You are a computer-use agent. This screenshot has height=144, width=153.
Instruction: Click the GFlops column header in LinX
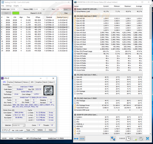click(x=38, y=17)
